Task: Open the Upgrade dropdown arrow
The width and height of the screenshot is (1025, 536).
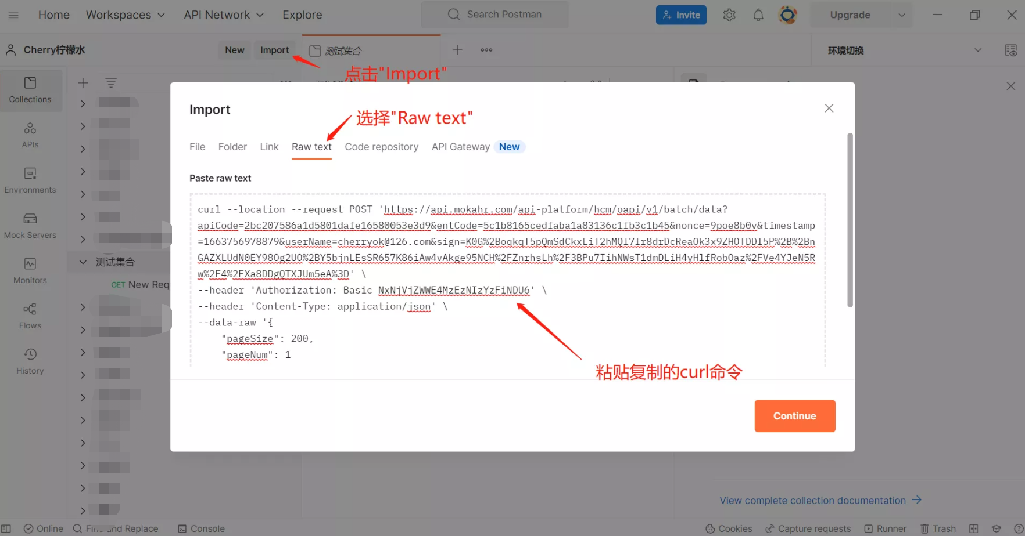Action: point(902,15)
